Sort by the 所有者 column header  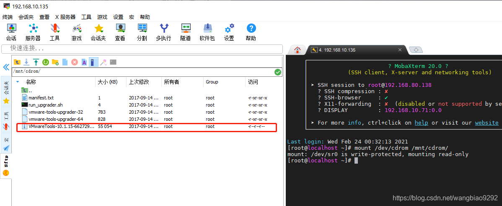tap(171, 82)
